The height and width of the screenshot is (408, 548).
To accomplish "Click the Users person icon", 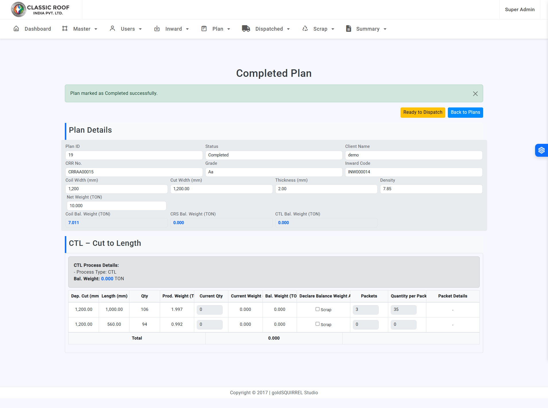I will tap(112, 29).
